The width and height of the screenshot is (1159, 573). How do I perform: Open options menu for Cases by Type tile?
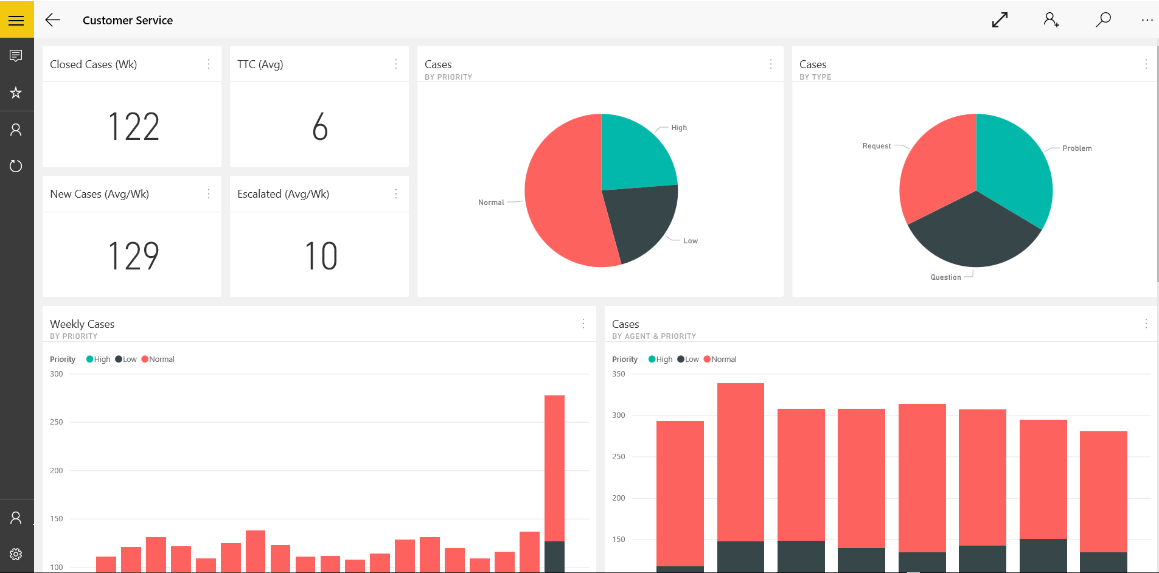coord(1146,64)
